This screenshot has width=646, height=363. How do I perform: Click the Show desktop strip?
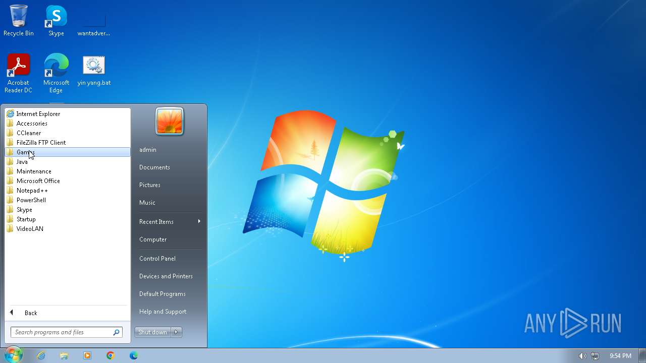pos(642,355)
